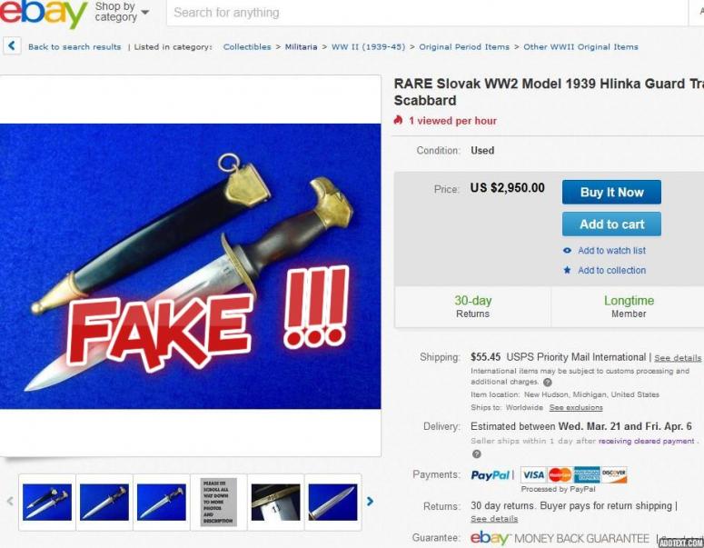Click the shipping help question mark icon

pos(548,383)
